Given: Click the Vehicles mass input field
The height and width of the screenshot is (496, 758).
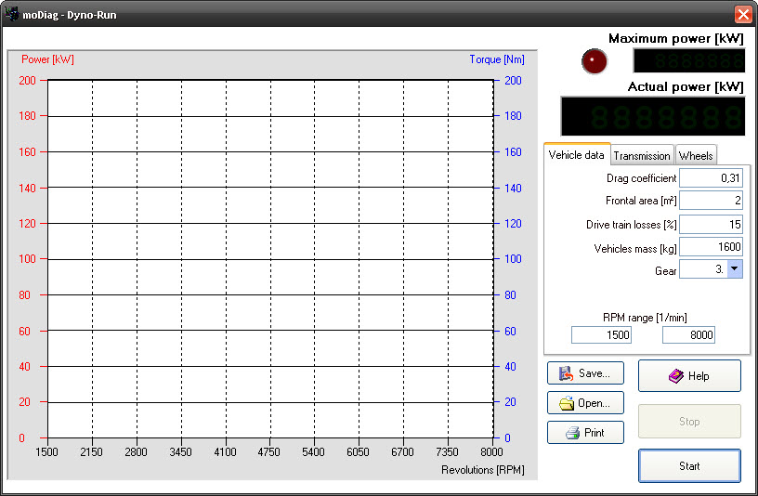Looking at the screenshot, I should (711, 247).
